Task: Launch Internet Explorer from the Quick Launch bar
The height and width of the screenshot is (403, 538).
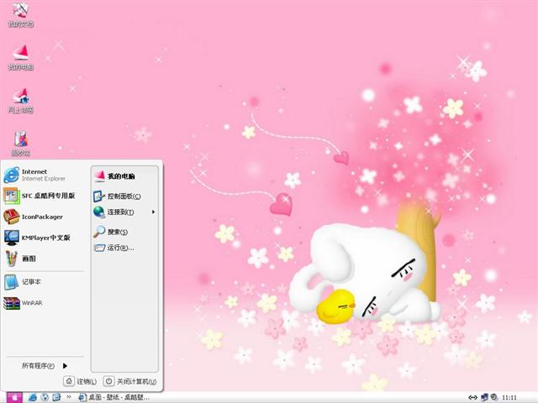Action: click(x=33, y=396)
